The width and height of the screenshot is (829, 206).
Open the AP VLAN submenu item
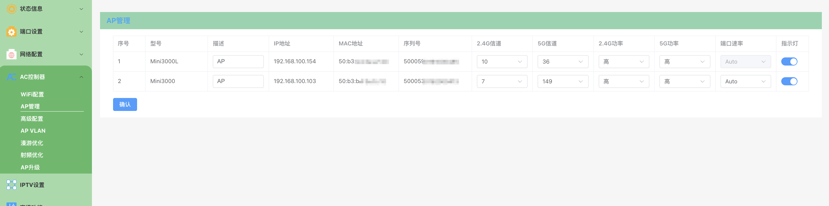(33, 131)
